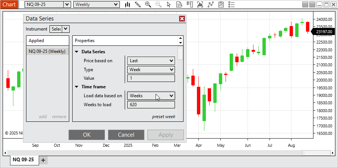Click the Weeks to load field
Viewport: 338px width, 168px height.
tap(151, 105)
